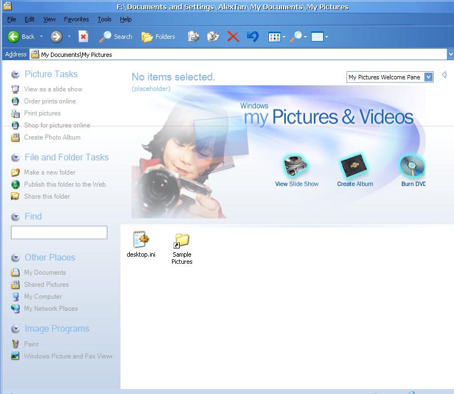Open the Forward history dropdown arrow
Image resolution: width=454 pixels, height=394 pixels.
(x=69, y=37)
